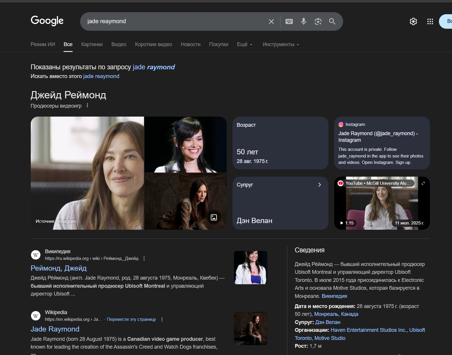Open the settings gear icon
The image size is (452, 355).
[x=413, y=21]
